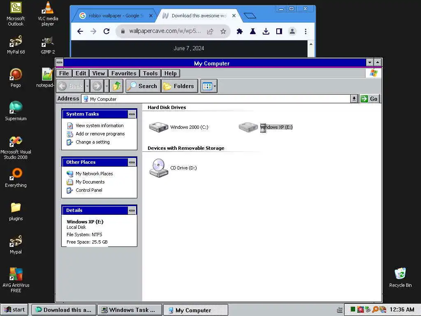Viewport: 421px width, 316px height.
Task: Open the Help menu
Action: [x=171, y=73]
